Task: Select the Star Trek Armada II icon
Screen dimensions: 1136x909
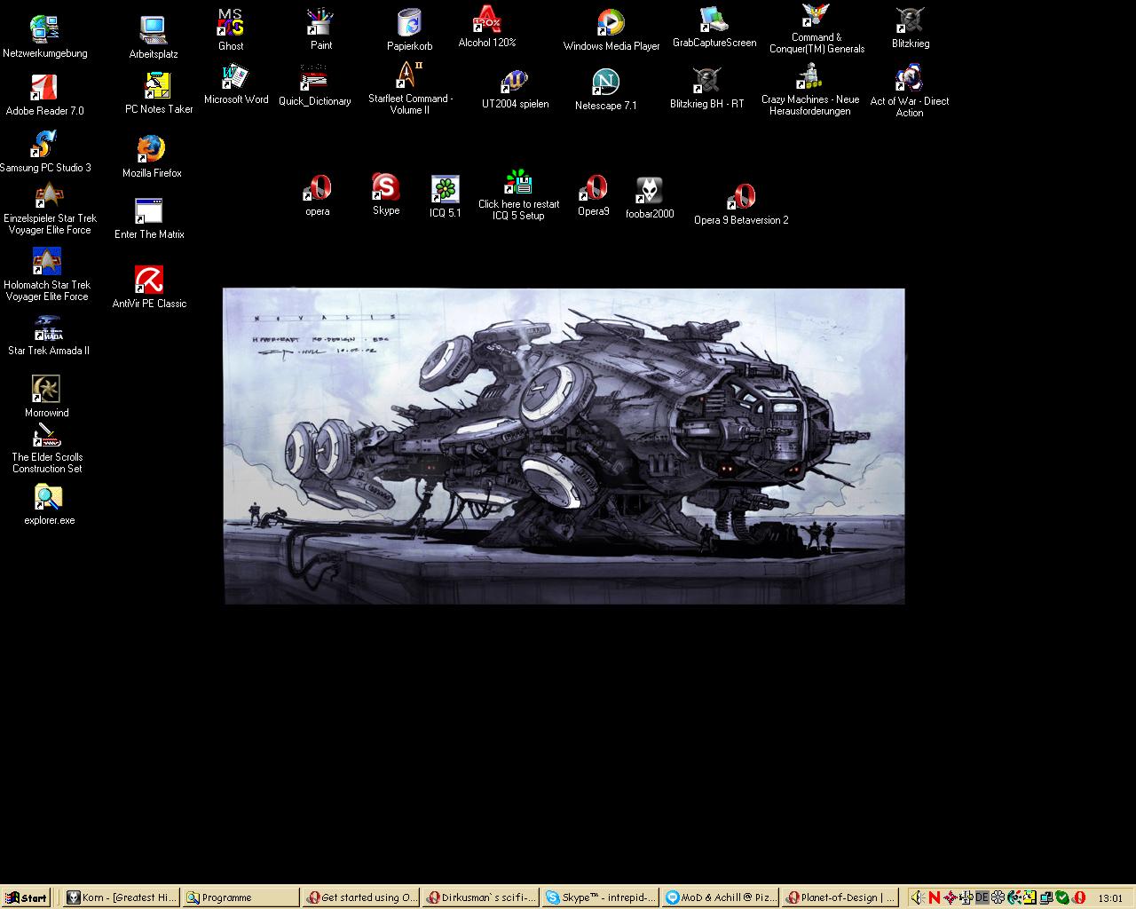Action: pos(48,328)
